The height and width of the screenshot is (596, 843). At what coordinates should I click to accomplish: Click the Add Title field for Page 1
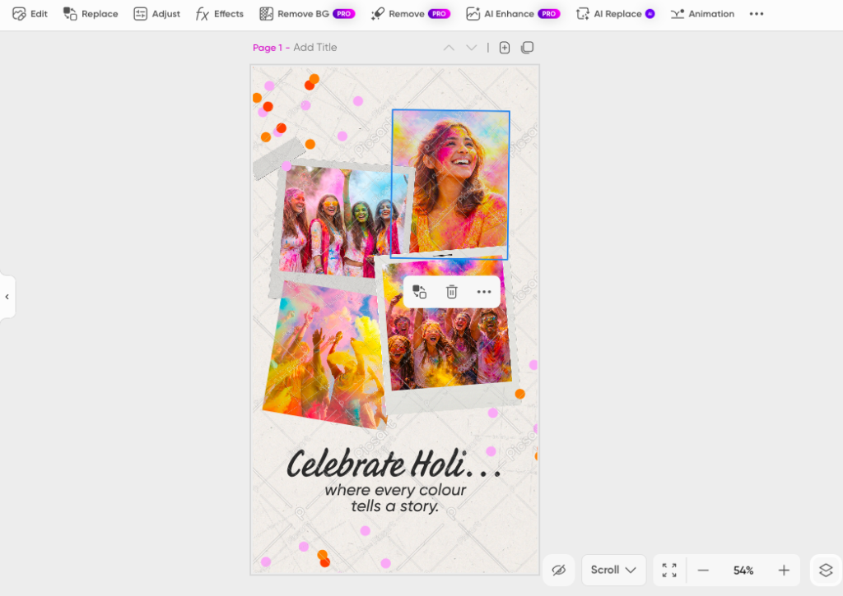tap(315, 47)
